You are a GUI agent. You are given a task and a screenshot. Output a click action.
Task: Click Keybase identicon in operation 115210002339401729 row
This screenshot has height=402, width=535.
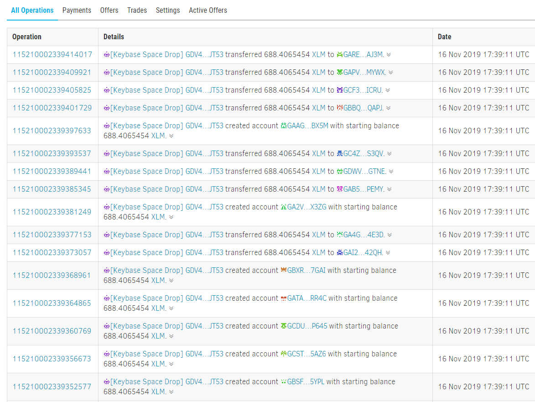point(106,108)
